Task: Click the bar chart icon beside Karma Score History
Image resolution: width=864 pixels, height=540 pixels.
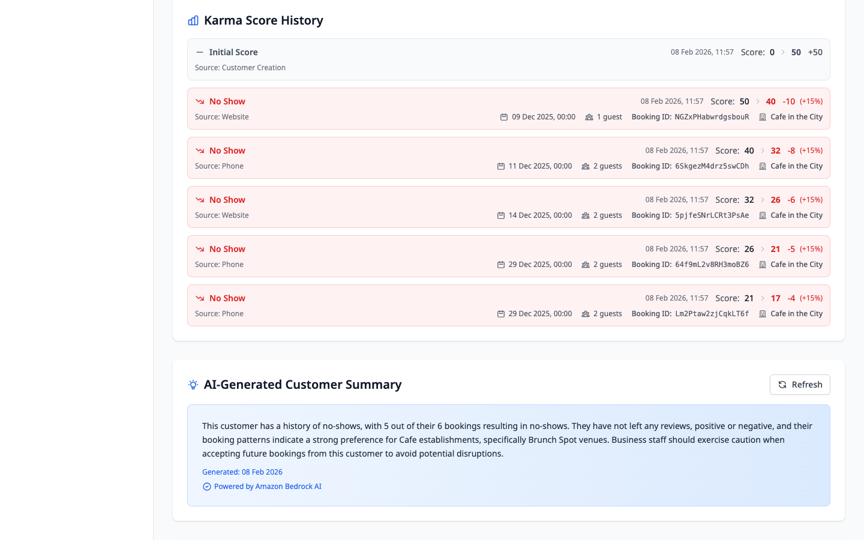Action: (193, 20)
